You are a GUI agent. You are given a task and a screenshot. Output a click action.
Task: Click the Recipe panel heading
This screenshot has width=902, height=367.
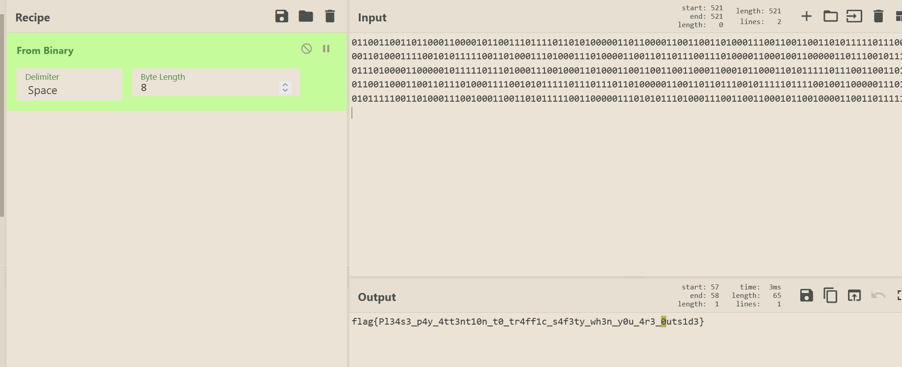(x=33, y=17)
